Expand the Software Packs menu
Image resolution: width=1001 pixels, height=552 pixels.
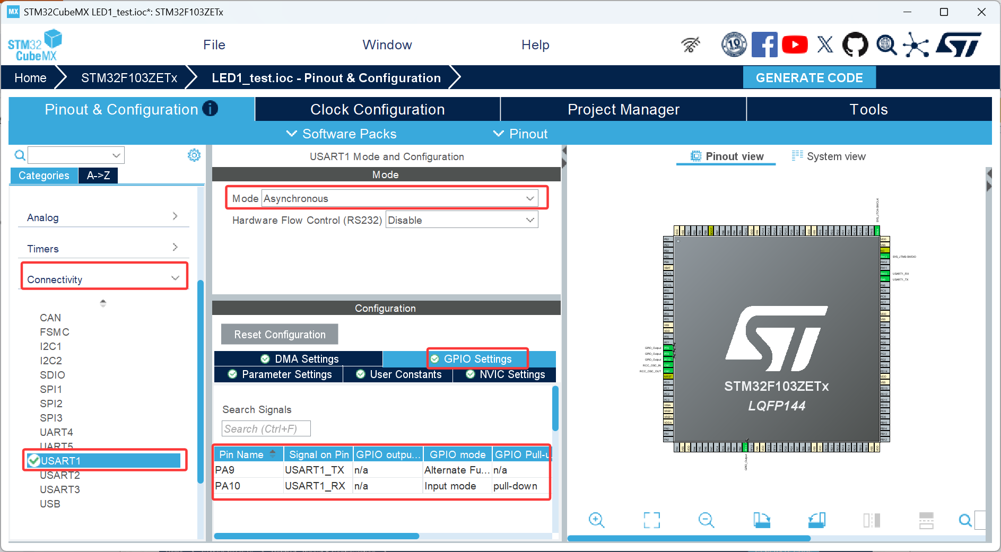click(x=342, y=134)
